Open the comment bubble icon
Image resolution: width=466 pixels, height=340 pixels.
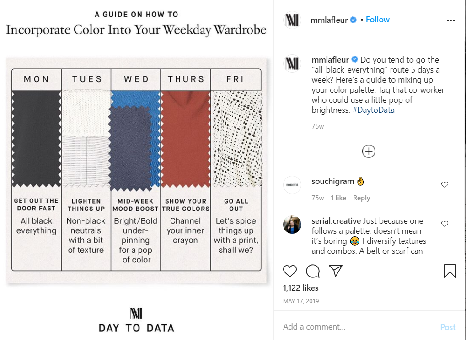pos(313,271)
